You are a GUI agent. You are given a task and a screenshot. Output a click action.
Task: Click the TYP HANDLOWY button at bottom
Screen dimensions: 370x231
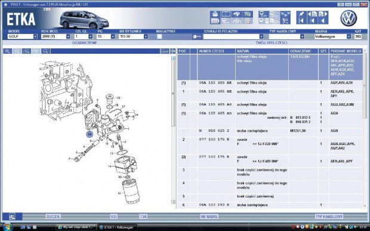[x=329, y=216]
